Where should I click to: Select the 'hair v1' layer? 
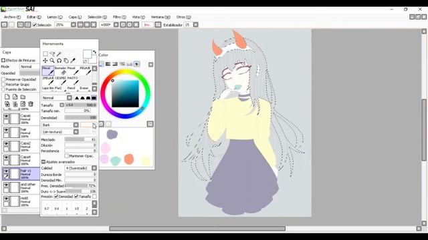point(21,174)
